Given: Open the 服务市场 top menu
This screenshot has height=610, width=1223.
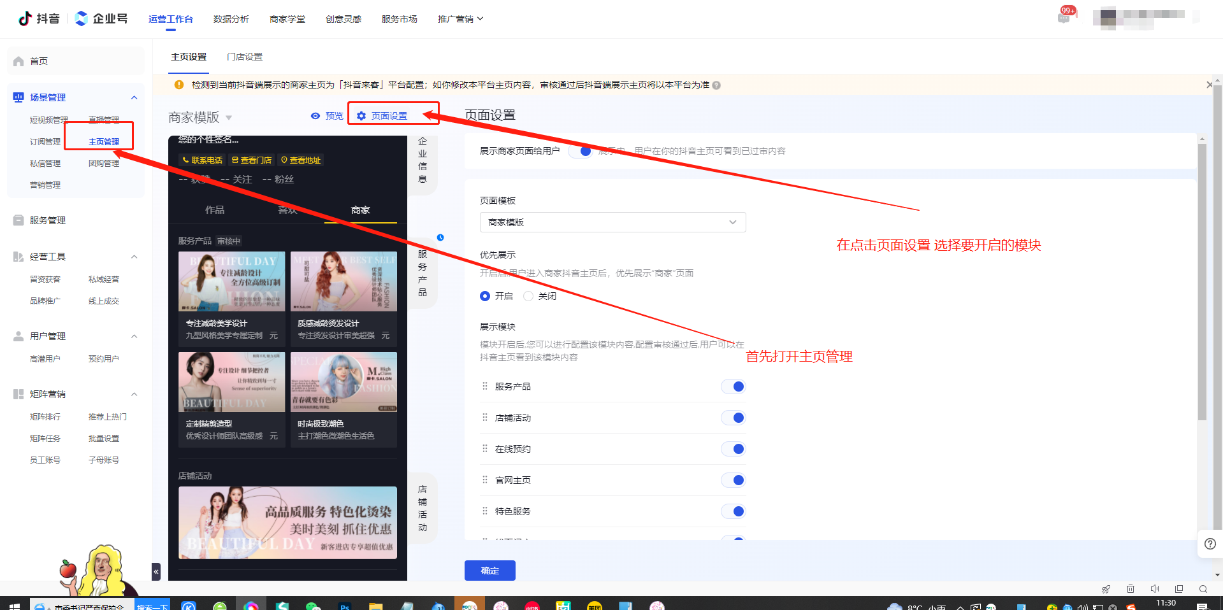Looking at the screenshot, I should click(x=400, y=19).
